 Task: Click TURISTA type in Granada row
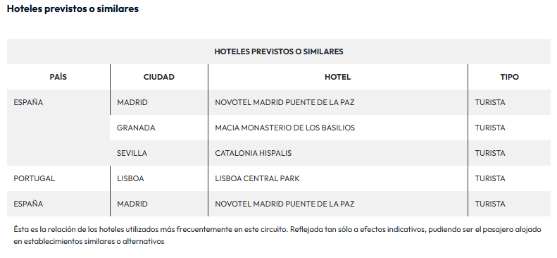(x=490, y=128)
